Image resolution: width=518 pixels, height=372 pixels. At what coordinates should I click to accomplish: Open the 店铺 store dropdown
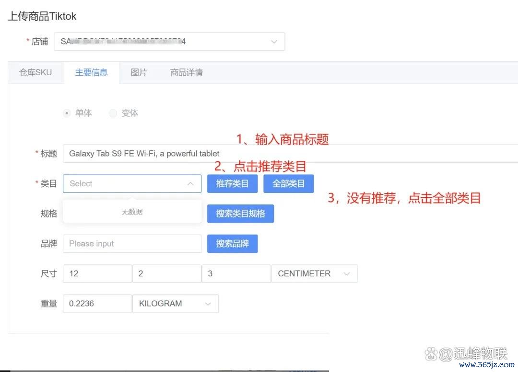[x=169, y=42]
